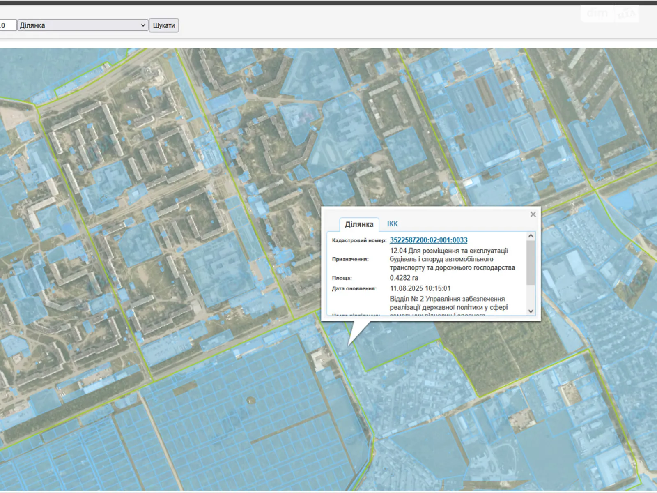Viewport: 657px width, 493px height.
Task: Select the Ділянка tab in popup
Action: pyautogui.click(x=359, y=224)
